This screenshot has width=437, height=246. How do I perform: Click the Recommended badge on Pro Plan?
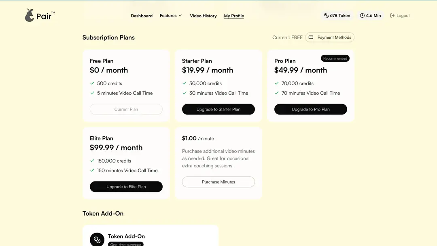click(335, 58)
